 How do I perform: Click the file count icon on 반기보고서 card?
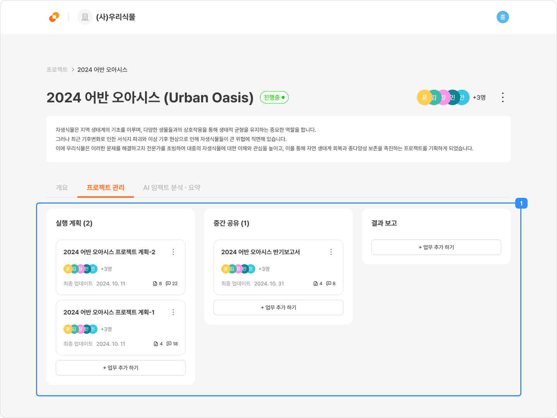316,284
